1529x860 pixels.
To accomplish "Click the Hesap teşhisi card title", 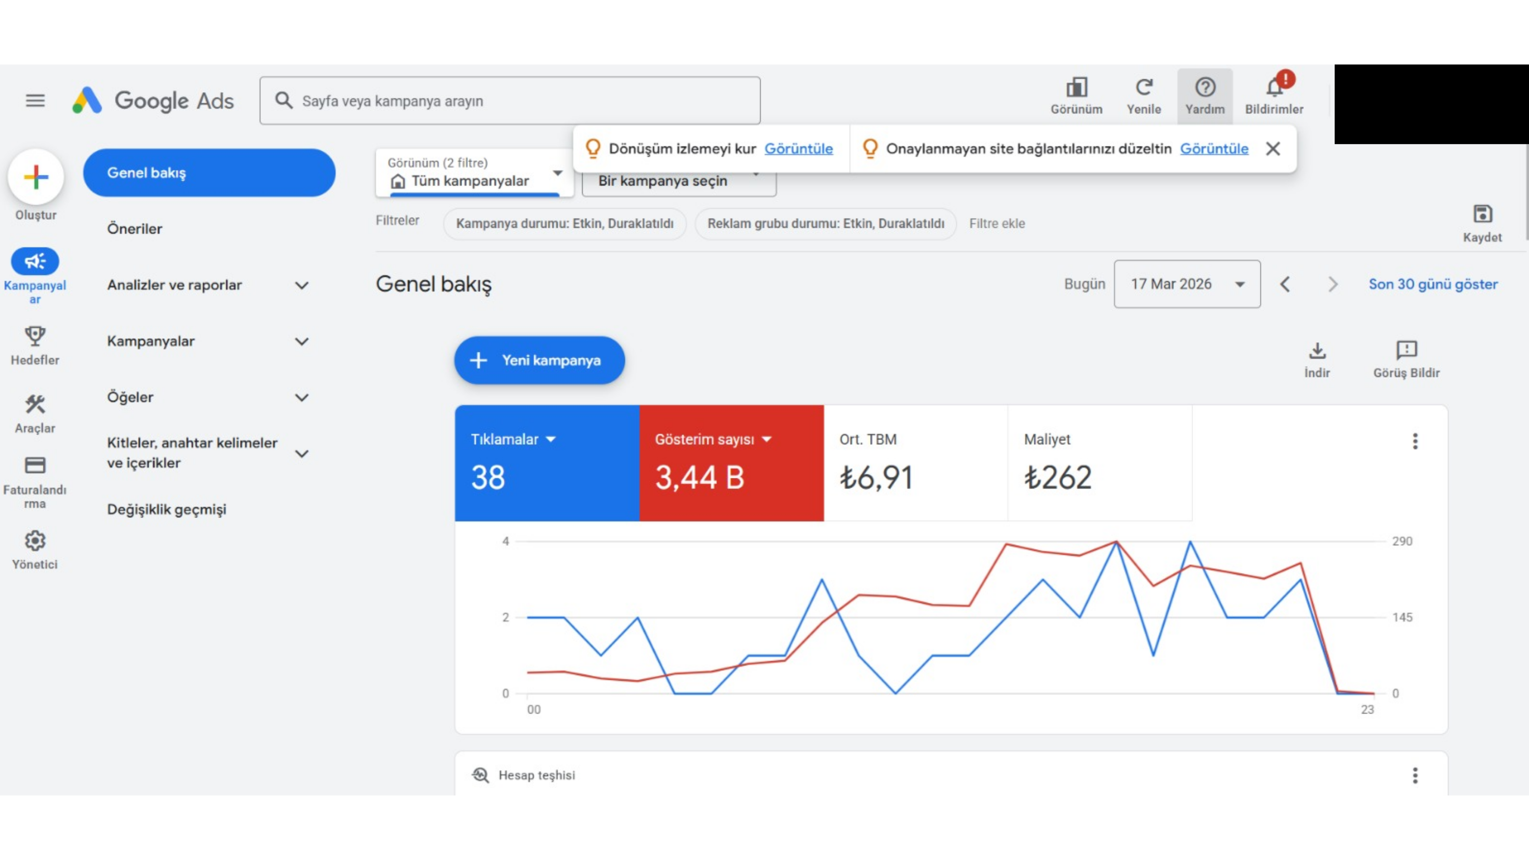I will (537, 775).
